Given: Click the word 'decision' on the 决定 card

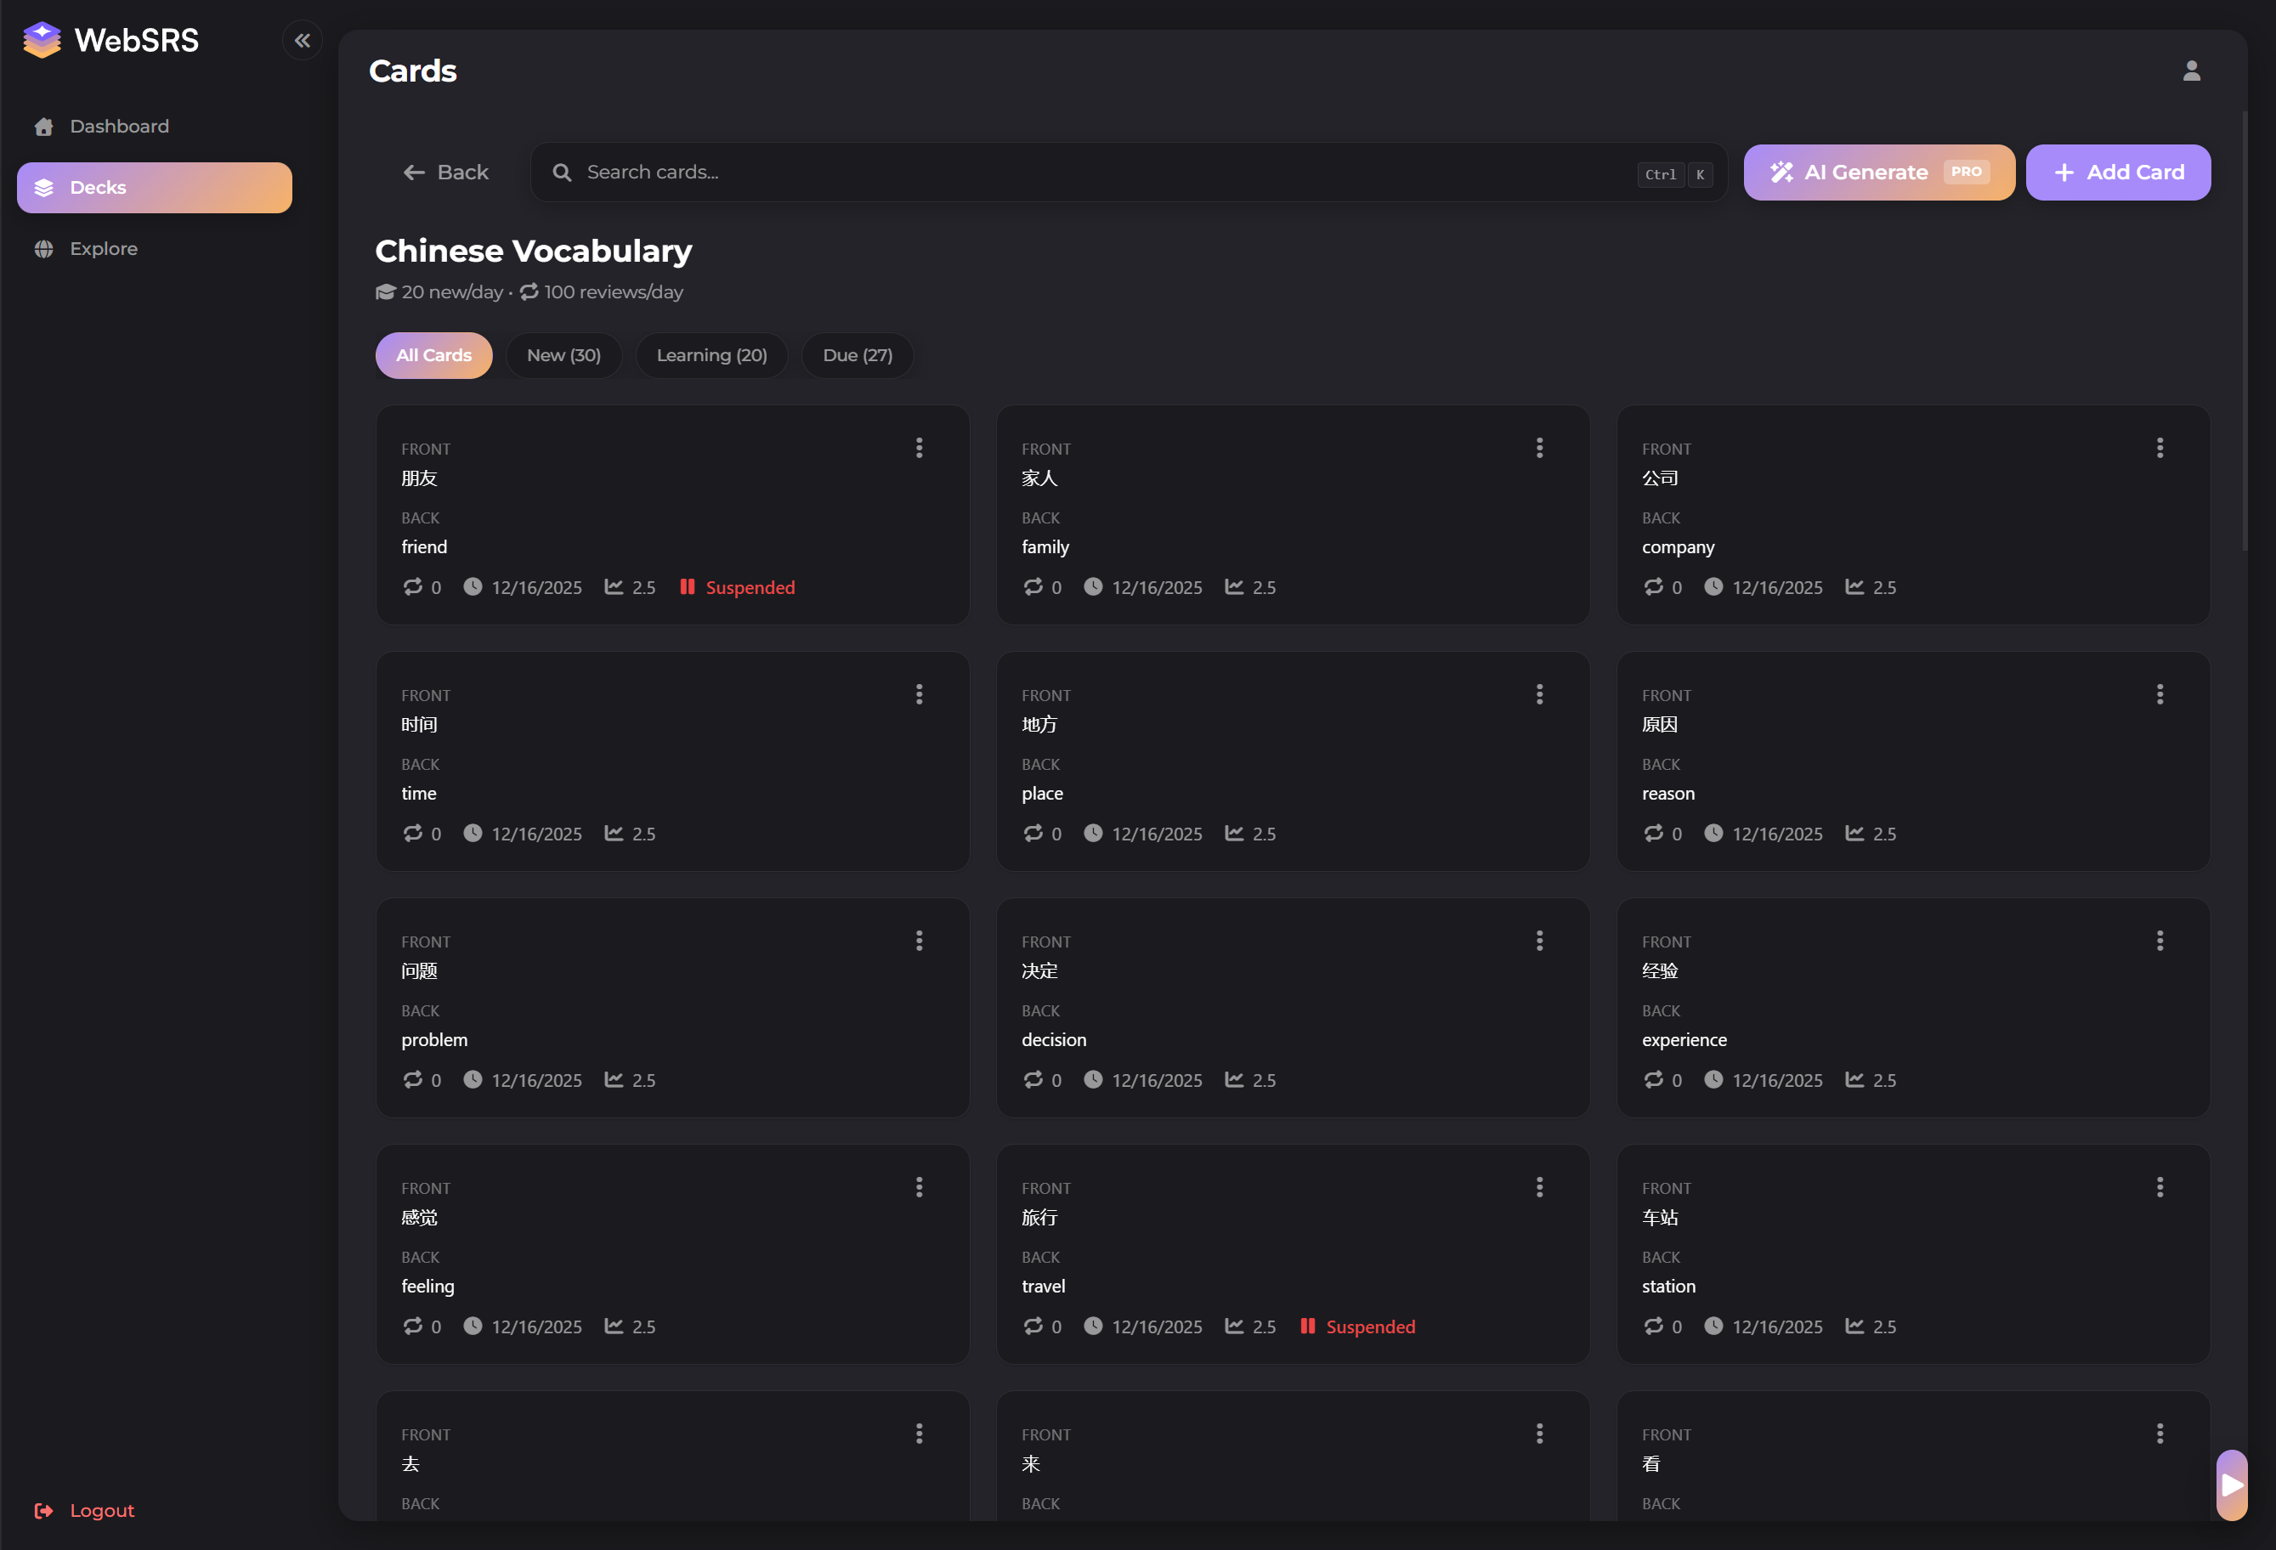Looking at the screenshot, I should 1054,1040.
